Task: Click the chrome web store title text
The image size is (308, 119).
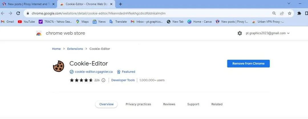Action: (x=65, y=33)
